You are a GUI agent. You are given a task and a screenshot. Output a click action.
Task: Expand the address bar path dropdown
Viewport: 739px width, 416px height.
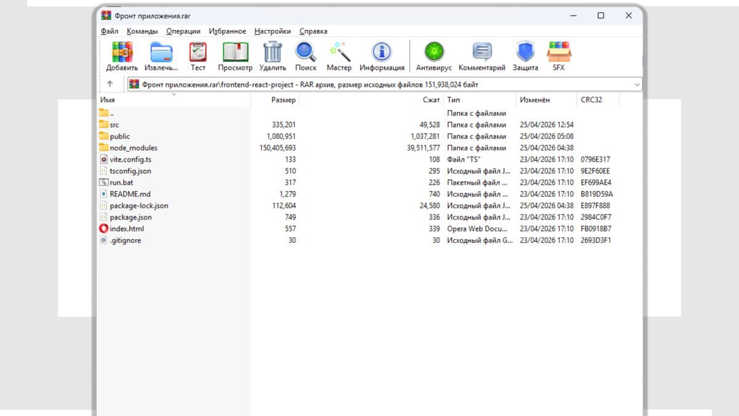(637, 84)
